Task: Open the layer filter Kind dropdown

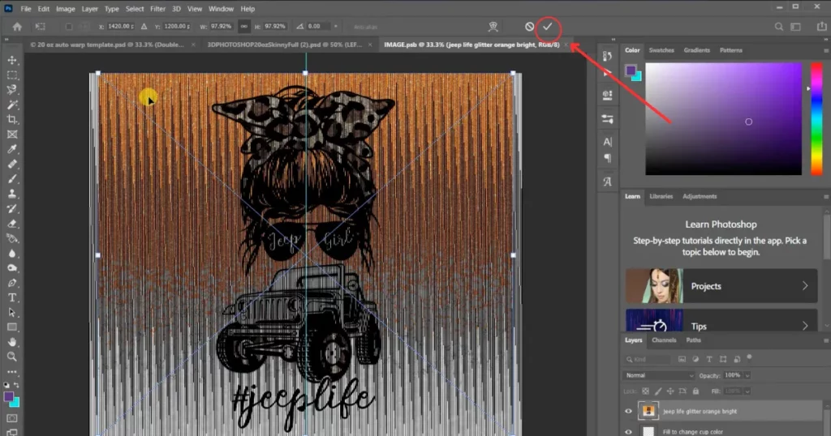Action: click(648, 359)
